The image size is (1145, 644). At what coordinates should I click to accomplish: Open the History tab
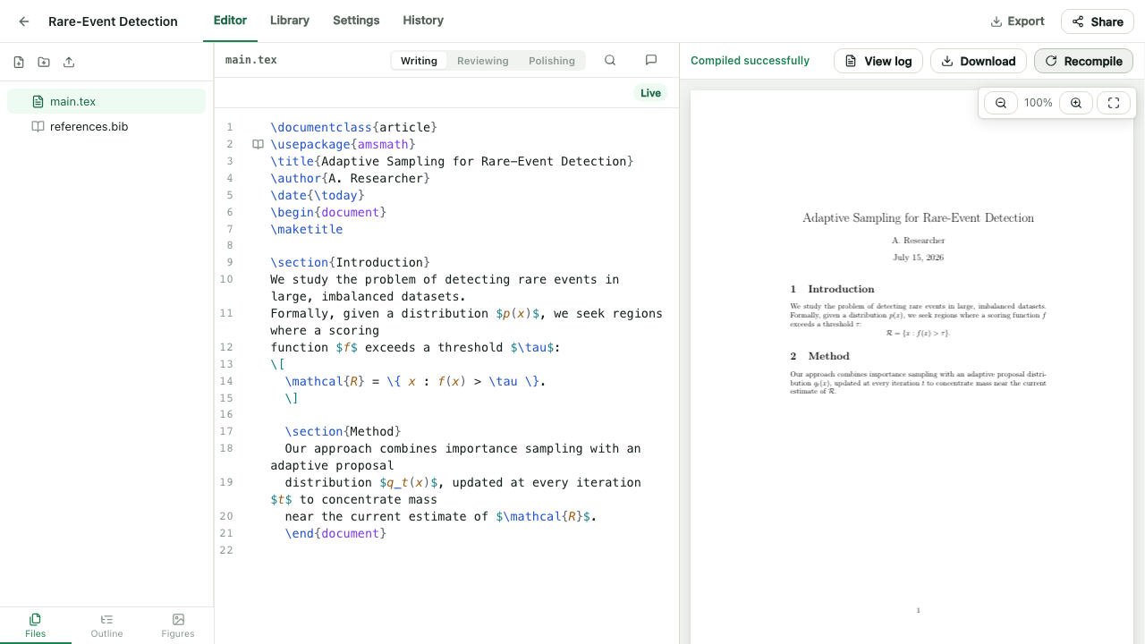(423, 21)
